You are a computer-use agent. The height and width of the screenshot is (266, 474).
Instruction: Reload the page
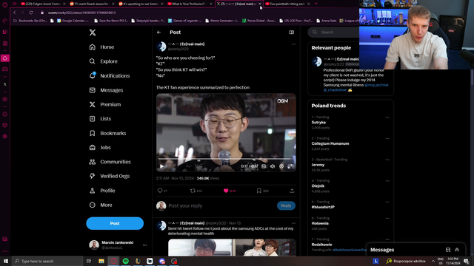pos(31,13)
